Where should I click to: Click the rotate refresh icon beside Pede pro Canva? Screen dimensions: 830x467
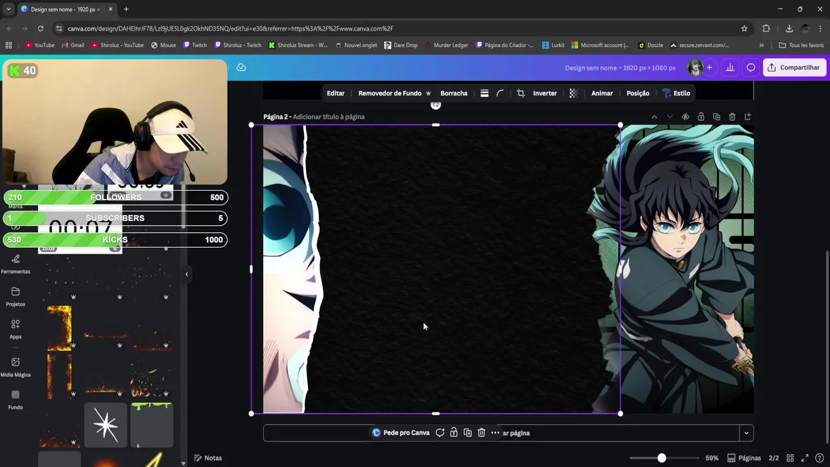[x=440, y=433]
